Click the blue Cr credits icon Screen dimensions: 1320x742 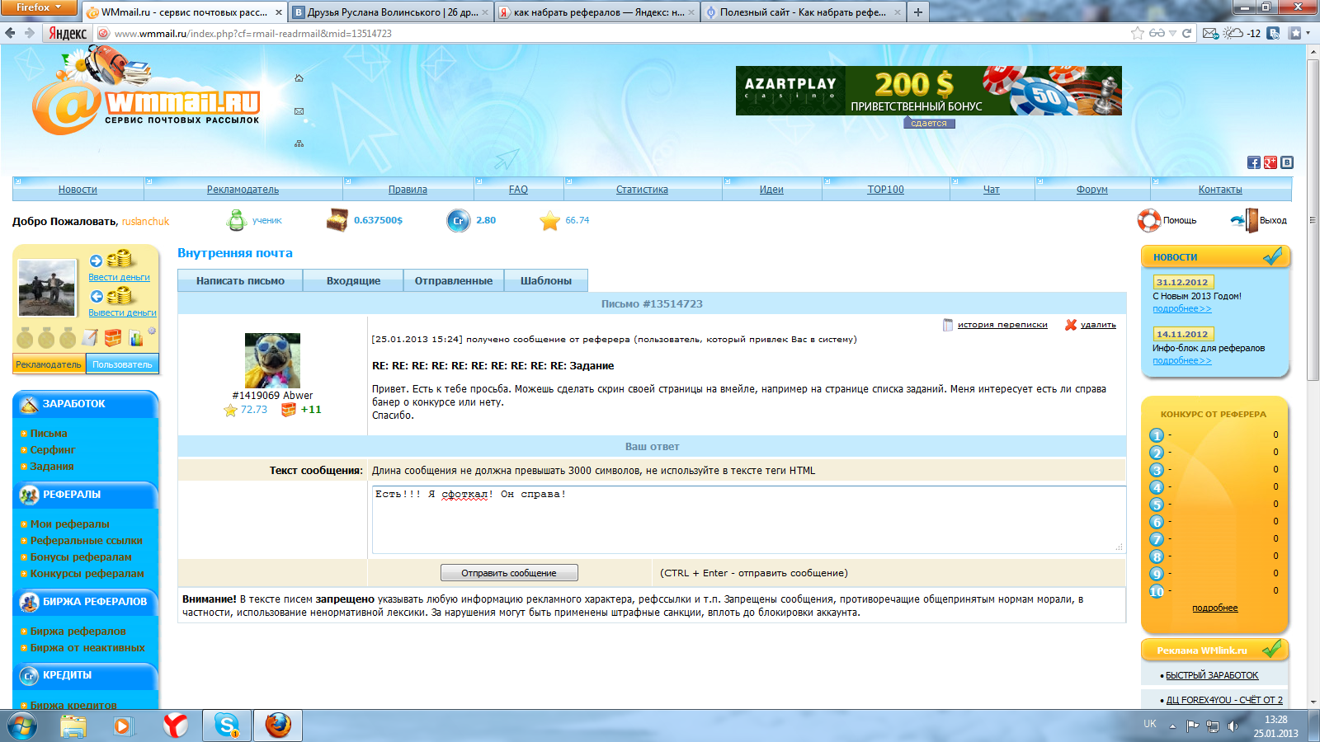tap(459, 221)
